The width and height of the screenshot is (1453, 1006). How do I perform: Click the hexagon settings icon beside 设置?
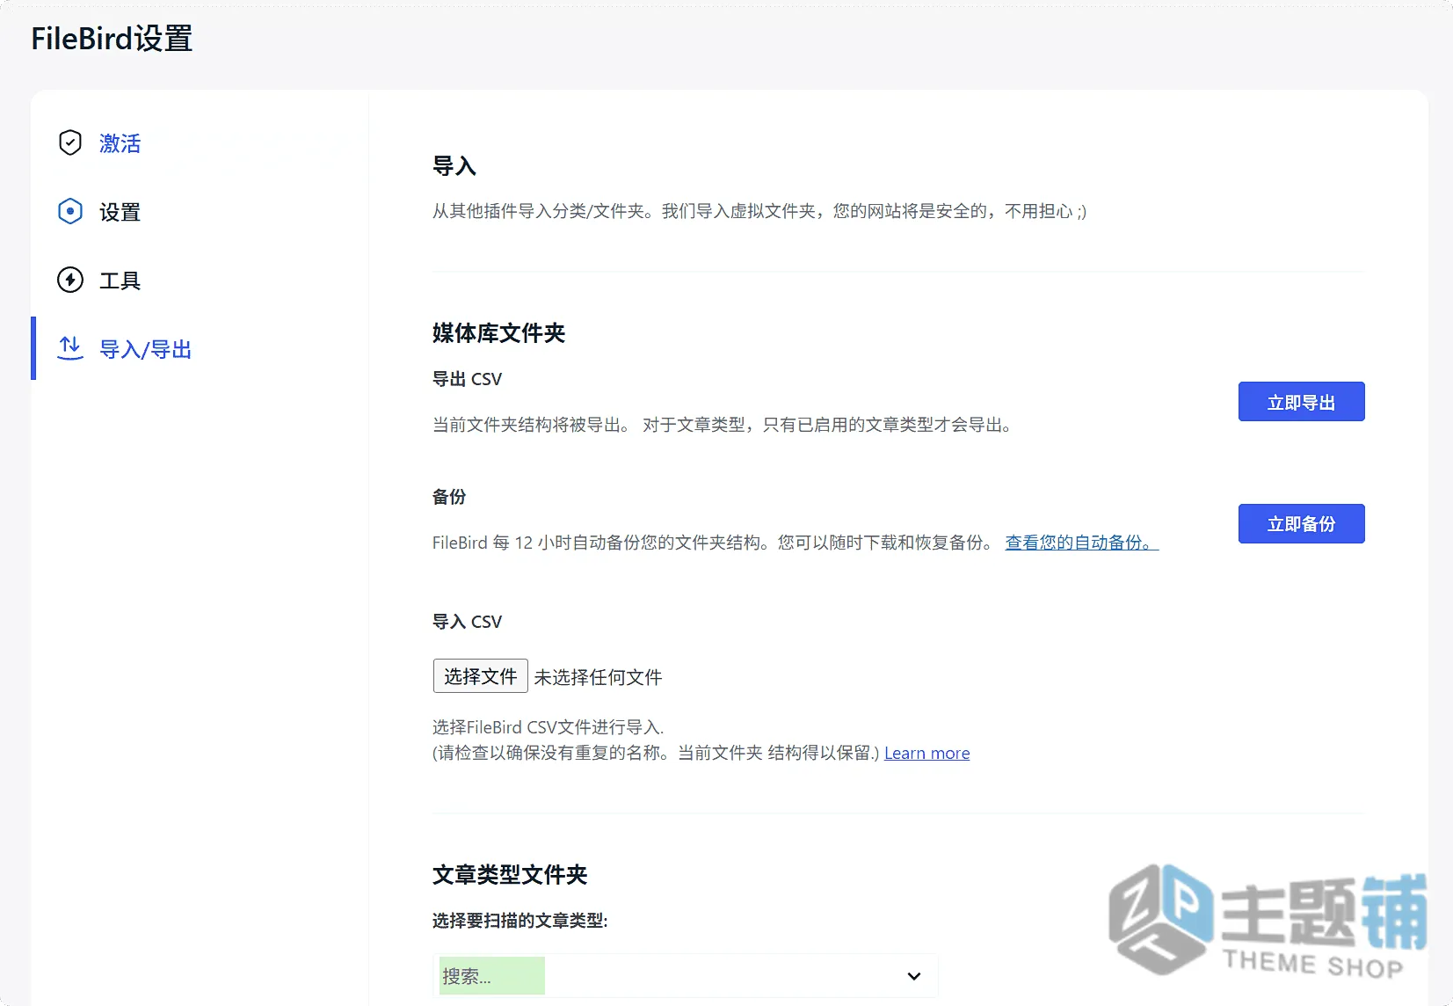[x=70, y=211]
